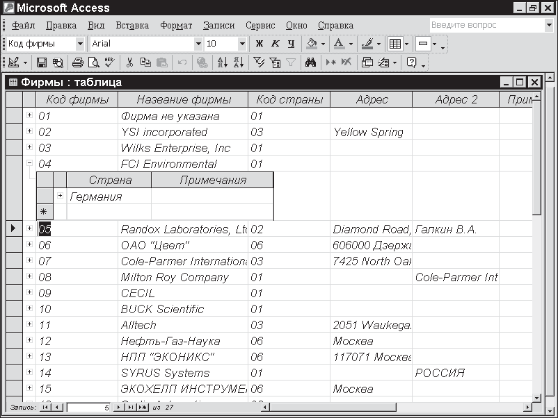Toggle italic formatting (К)

275,44
